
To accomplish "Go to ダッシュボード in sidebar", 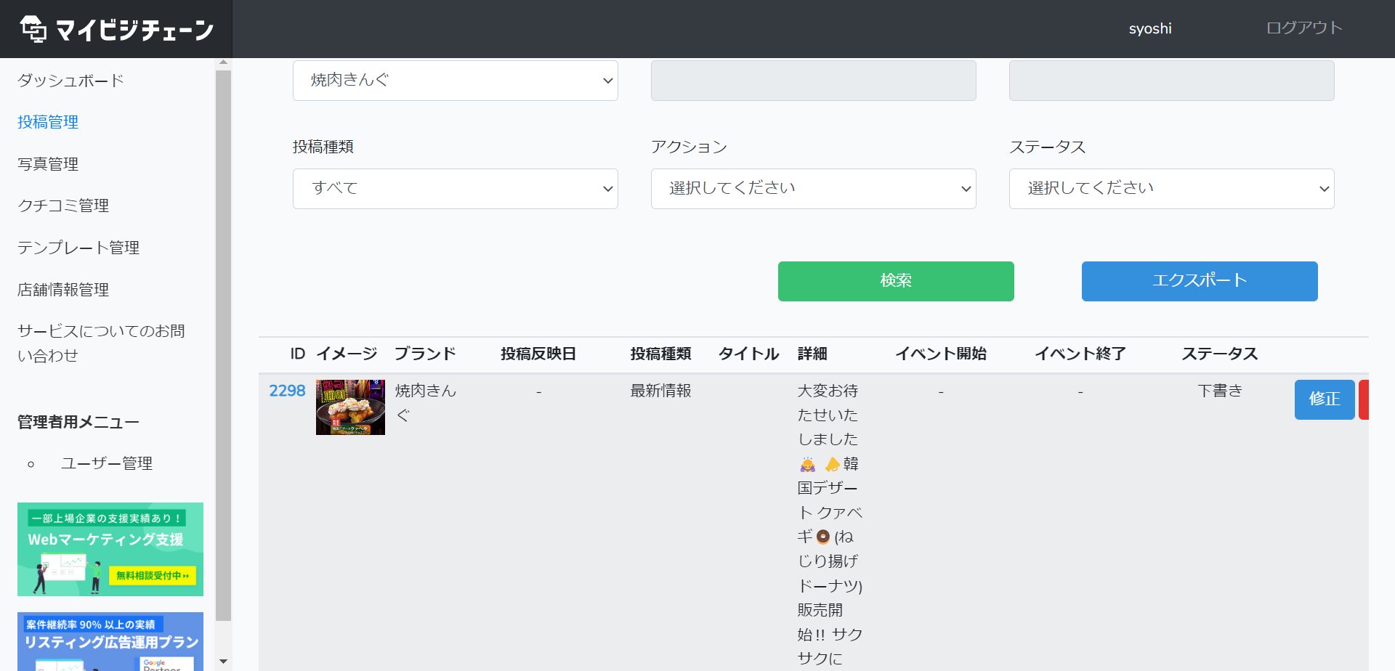I will (x=70, y=80).
